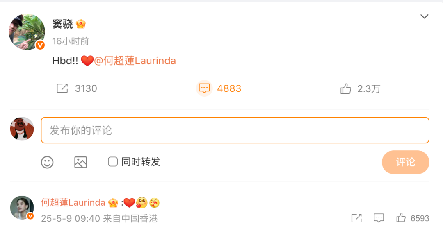Tick the 同时转发 checkbox
The width and height of the screenshot is (443, 231).
pos(113,162)
